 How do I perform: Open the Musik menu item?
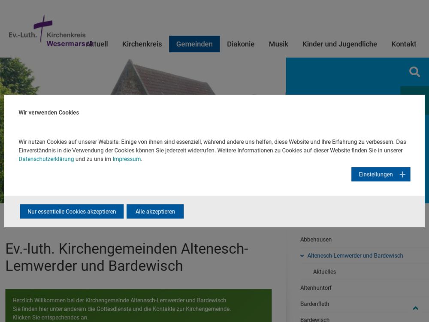(x=278, y=44)
